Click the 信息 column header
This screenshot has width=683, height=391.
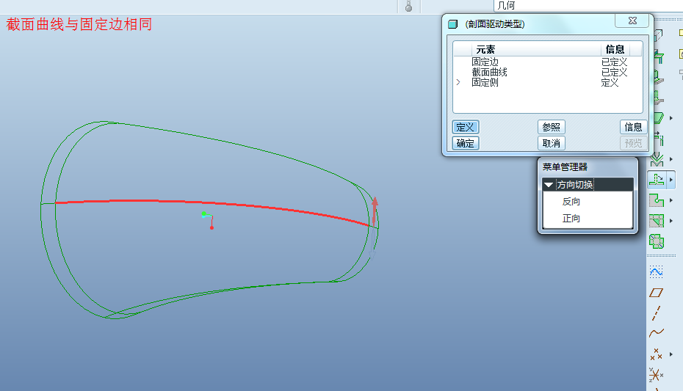coord(615,49)
